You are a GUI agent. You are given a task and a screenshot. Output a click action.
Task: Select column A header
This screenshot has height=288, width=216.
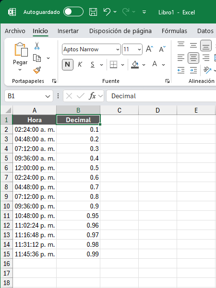click(x=35, y=110)
